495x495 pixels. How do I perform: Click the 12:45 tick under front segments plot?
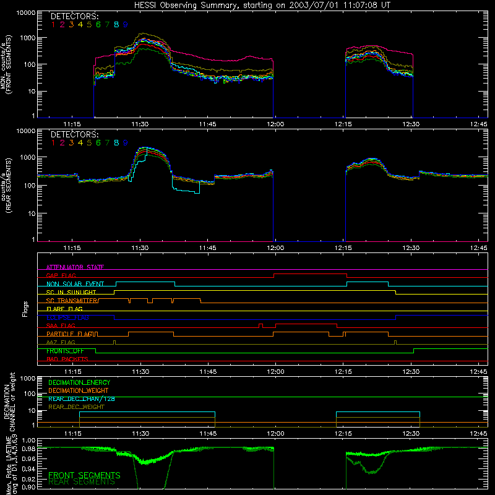pyautogui.click(x=478, y=124)
